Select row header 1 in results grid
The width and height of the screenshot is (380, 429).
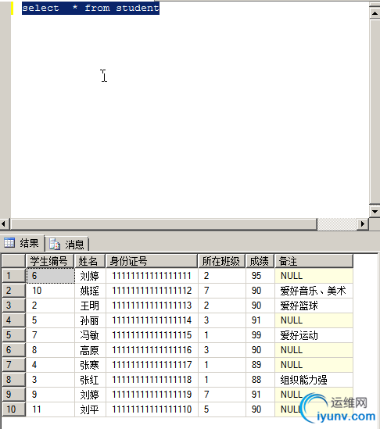point(14,276)
